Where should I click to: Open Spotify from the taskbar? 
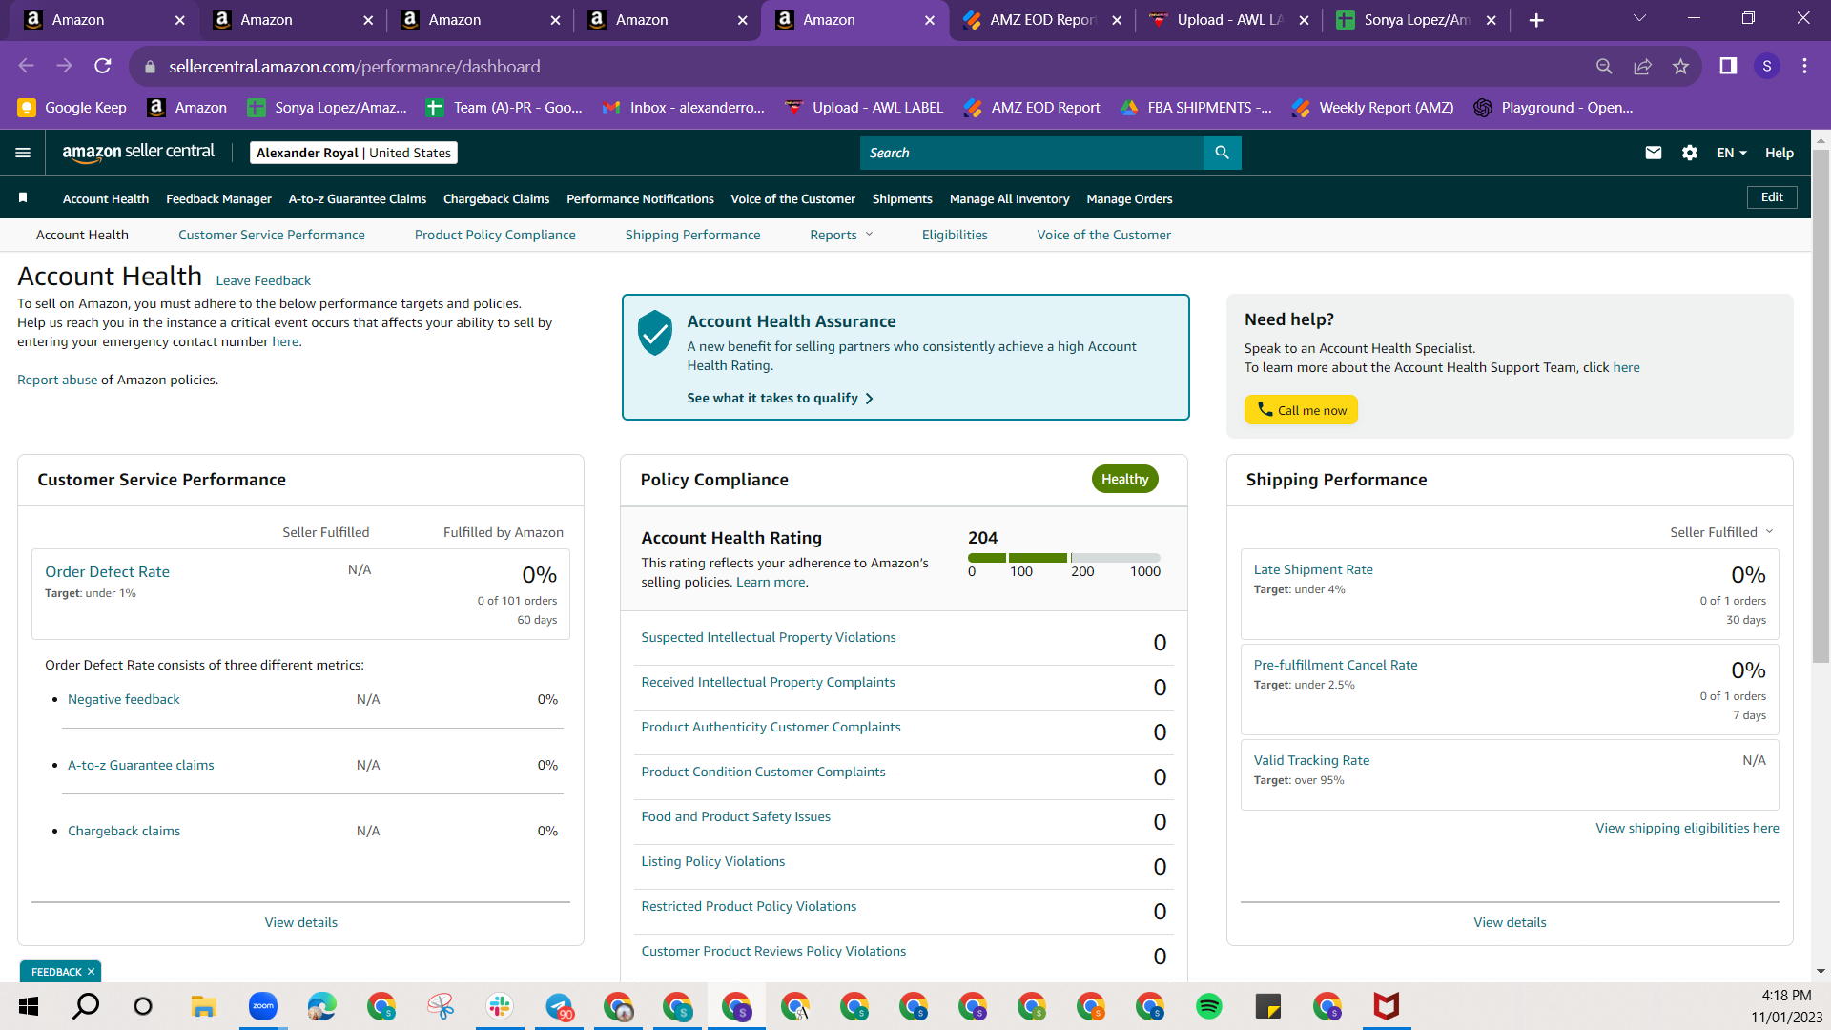point(1208,1006)
